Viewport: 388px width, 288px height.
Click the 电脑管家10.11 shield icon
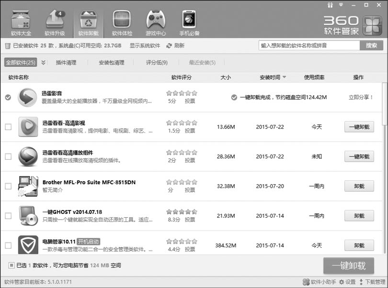(28, 245)
